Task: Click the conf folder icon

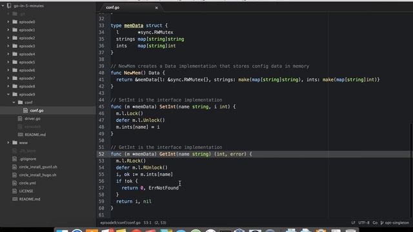Action: pyautogui.click(x=20, y=102)
